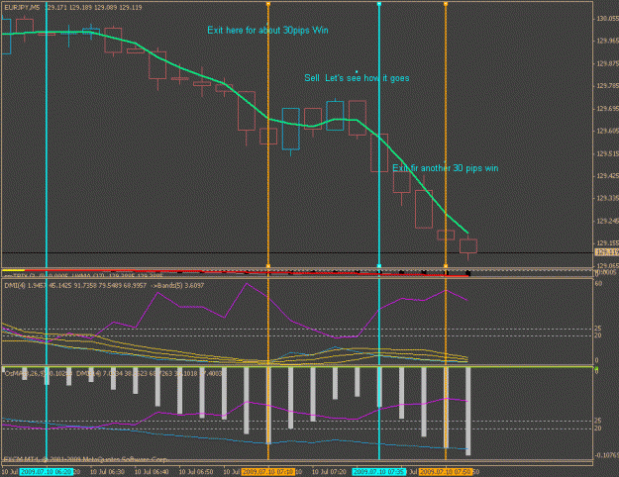Click the 'Exit here for about 30pips Win' annotation
Image resolution: width=619 pixels, height=477 pixels.
[x=267, y=31]
